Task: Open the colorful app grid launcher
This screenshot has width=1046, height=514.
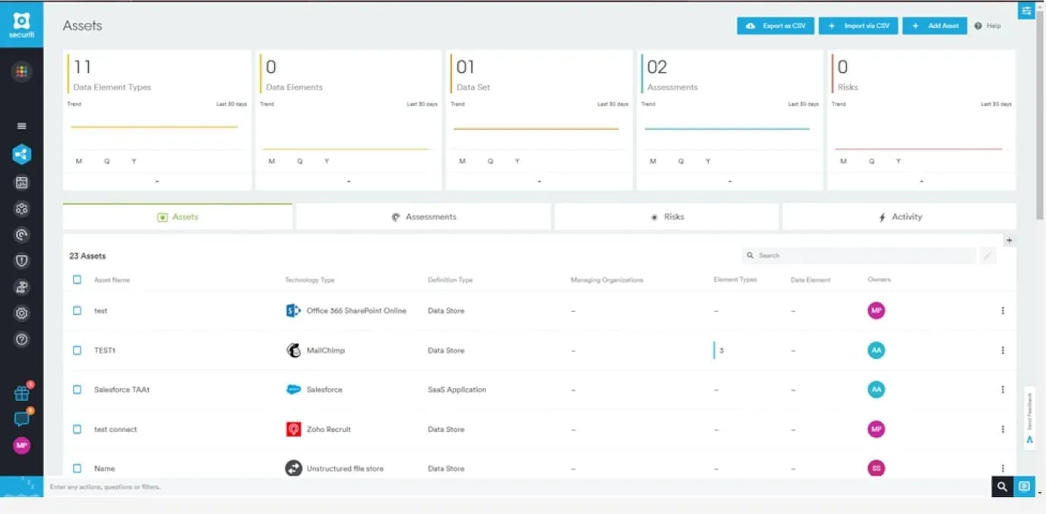Action: (21, 72)
